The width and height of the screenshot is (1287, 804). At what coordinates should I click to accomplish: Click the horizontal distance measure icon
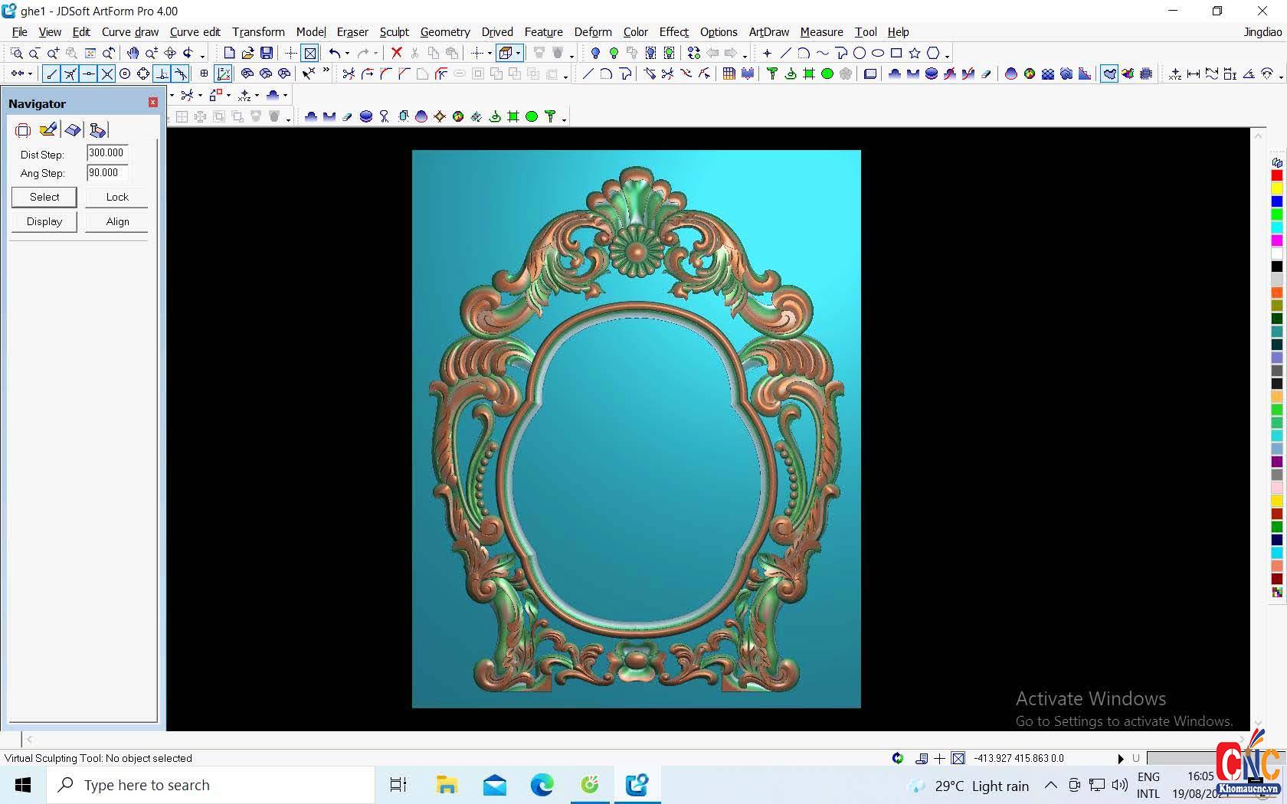coord(1193,74)
